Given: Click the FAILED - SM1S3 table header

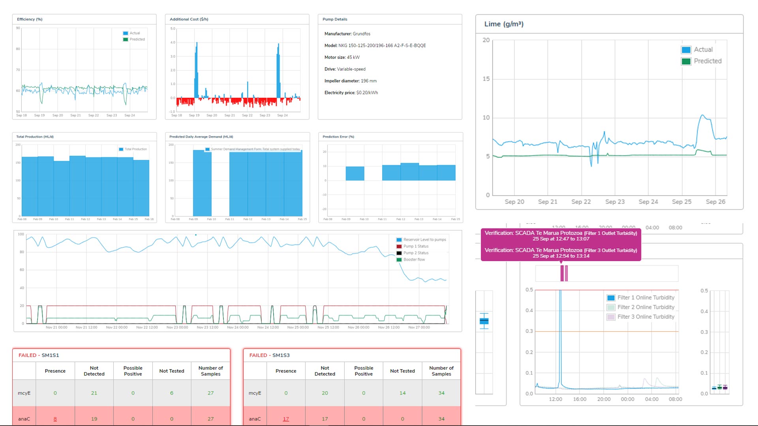Looking at the screenshot, I should click(x=269, y=355).
